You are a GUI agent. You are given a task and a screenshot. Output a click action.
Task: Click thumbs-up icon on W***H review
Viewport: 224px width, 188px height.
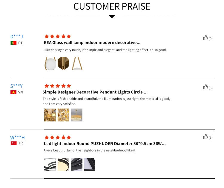click(x=205, y=137)
